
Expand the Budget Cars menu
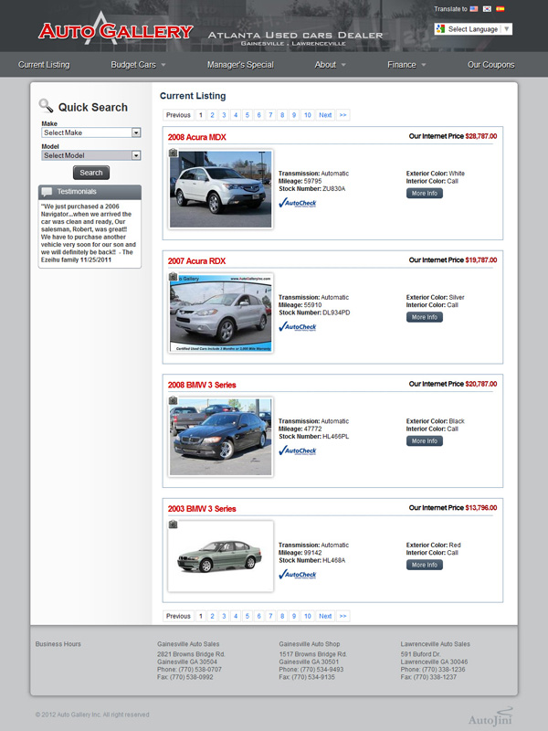[138, 65]
